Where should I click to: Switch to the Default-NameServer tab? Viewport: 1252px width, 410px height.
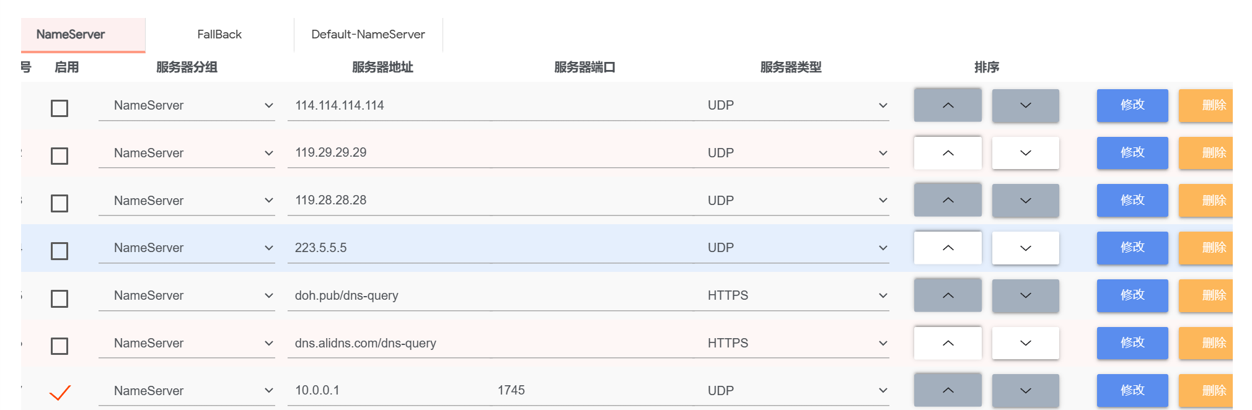[x=368, y=35]
